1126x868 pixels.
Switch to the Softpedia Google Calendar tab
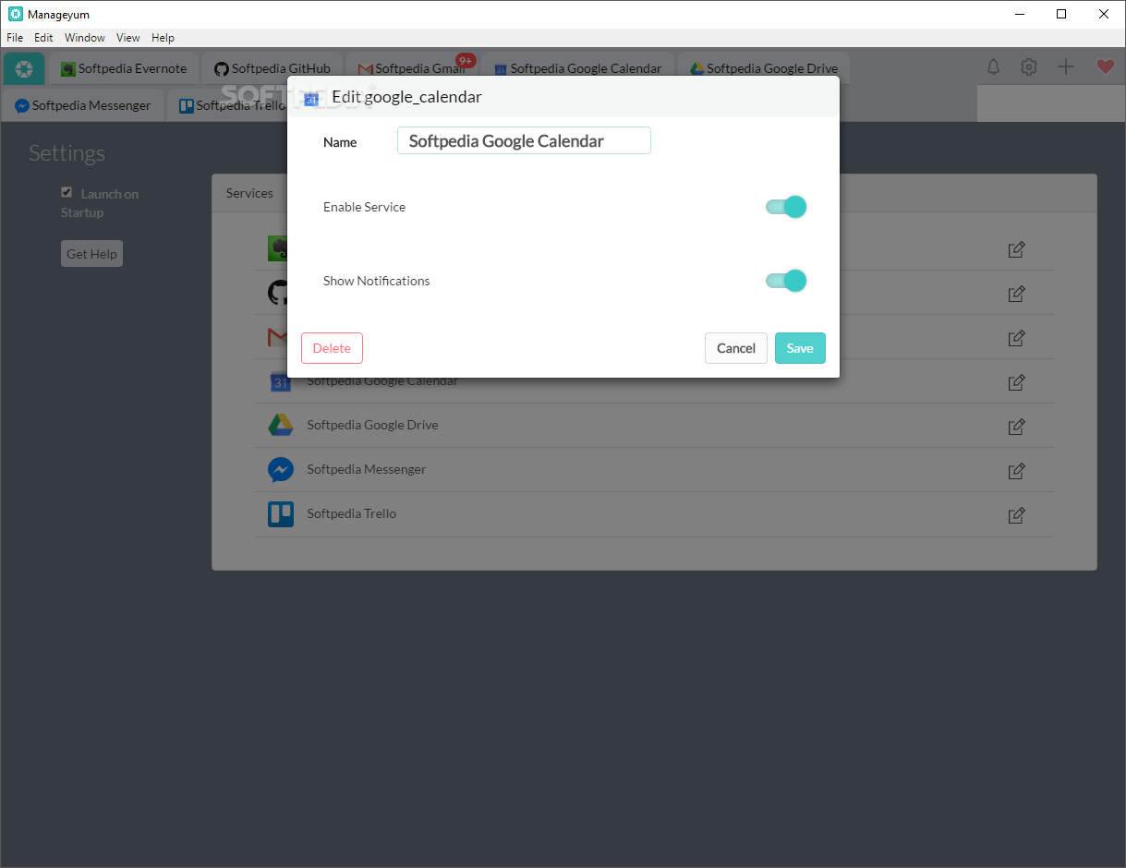578,68
